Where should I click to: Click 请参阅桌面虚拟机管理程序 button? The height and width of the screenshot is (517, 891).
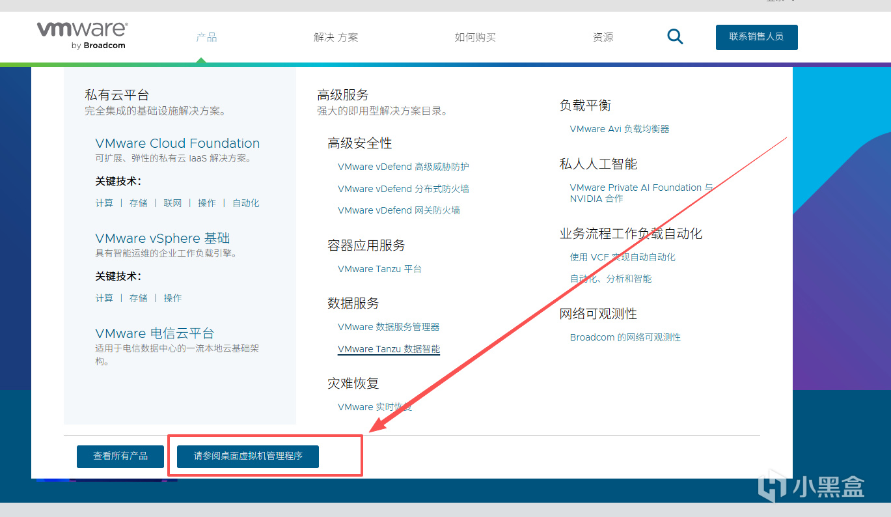point(248,456)
